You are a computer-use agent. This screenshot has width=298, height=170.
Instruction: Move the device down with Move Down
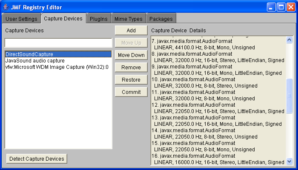point(131,55)
